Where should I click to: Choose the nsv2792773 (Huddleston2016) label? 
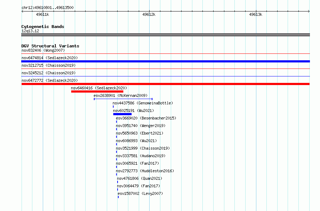[145, 171]
